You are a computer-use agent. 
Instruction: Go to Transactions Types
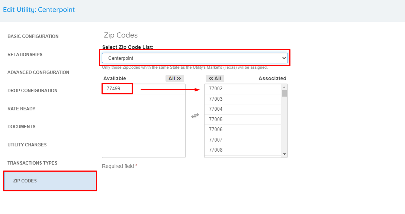[x=32, y=163]
